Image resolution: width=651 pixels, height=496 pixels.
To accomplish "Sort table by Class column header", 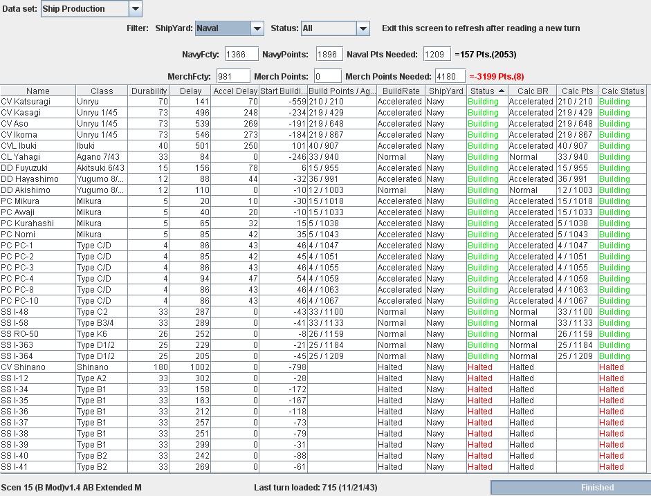I will [x=102, y=91].
